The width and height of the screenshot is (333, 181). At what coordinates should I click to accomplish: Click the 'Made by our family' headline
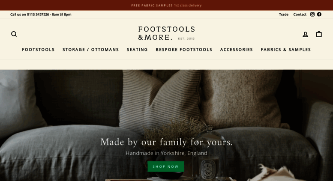click(x=166, y=142)
